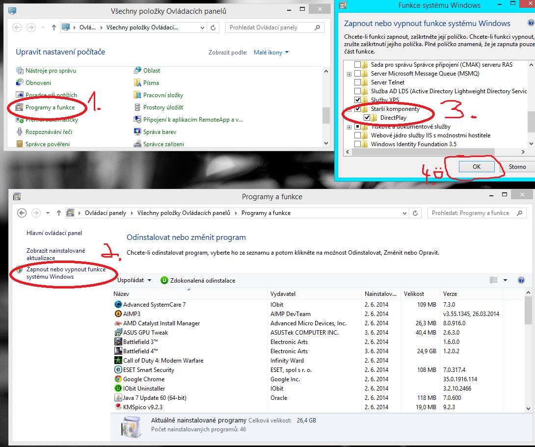
Task: Expand Server Microsoft Message Queue tree node
Action: tap(349, 74)
